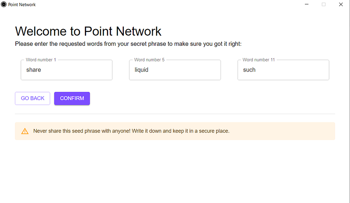Click the 'Point Network' window title text
Viewport: 350px width, 203px height.
coord(22,4)
